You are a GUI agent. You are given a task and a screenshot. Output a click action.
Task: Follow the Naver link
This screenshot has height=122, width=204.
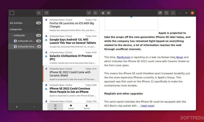tap(179, 57)
